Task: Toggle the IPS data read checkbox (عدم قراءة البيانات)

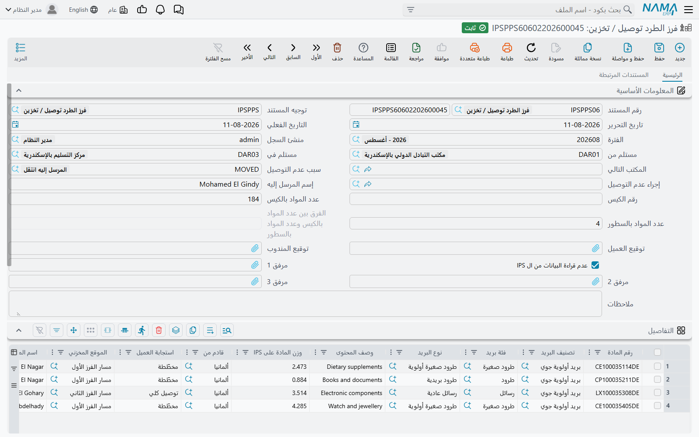Action: tap(595, 265)
